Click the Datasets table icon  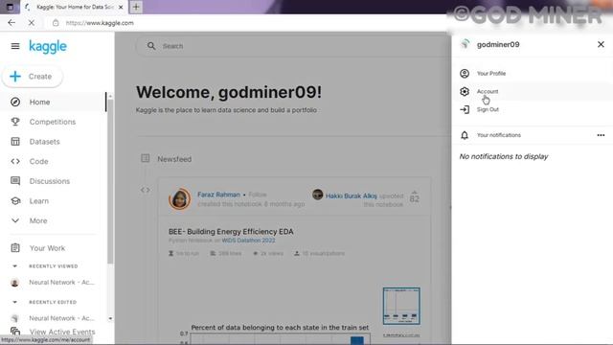[x=15, y=142]
